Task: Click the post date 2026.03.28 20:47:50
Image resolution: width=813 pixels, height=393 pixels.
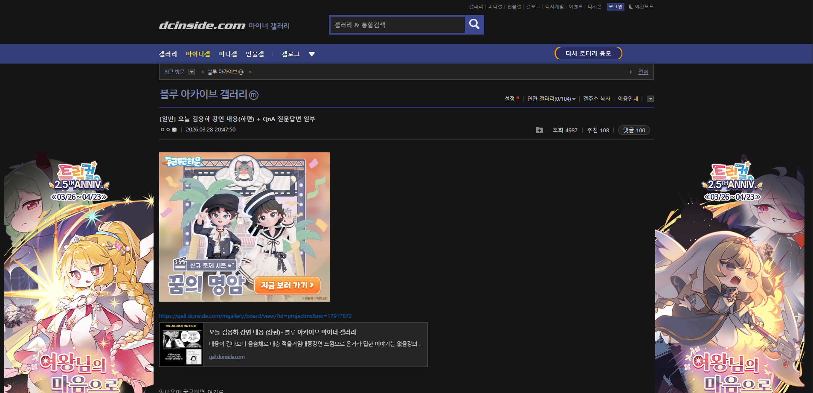Action: coord(211,130)
